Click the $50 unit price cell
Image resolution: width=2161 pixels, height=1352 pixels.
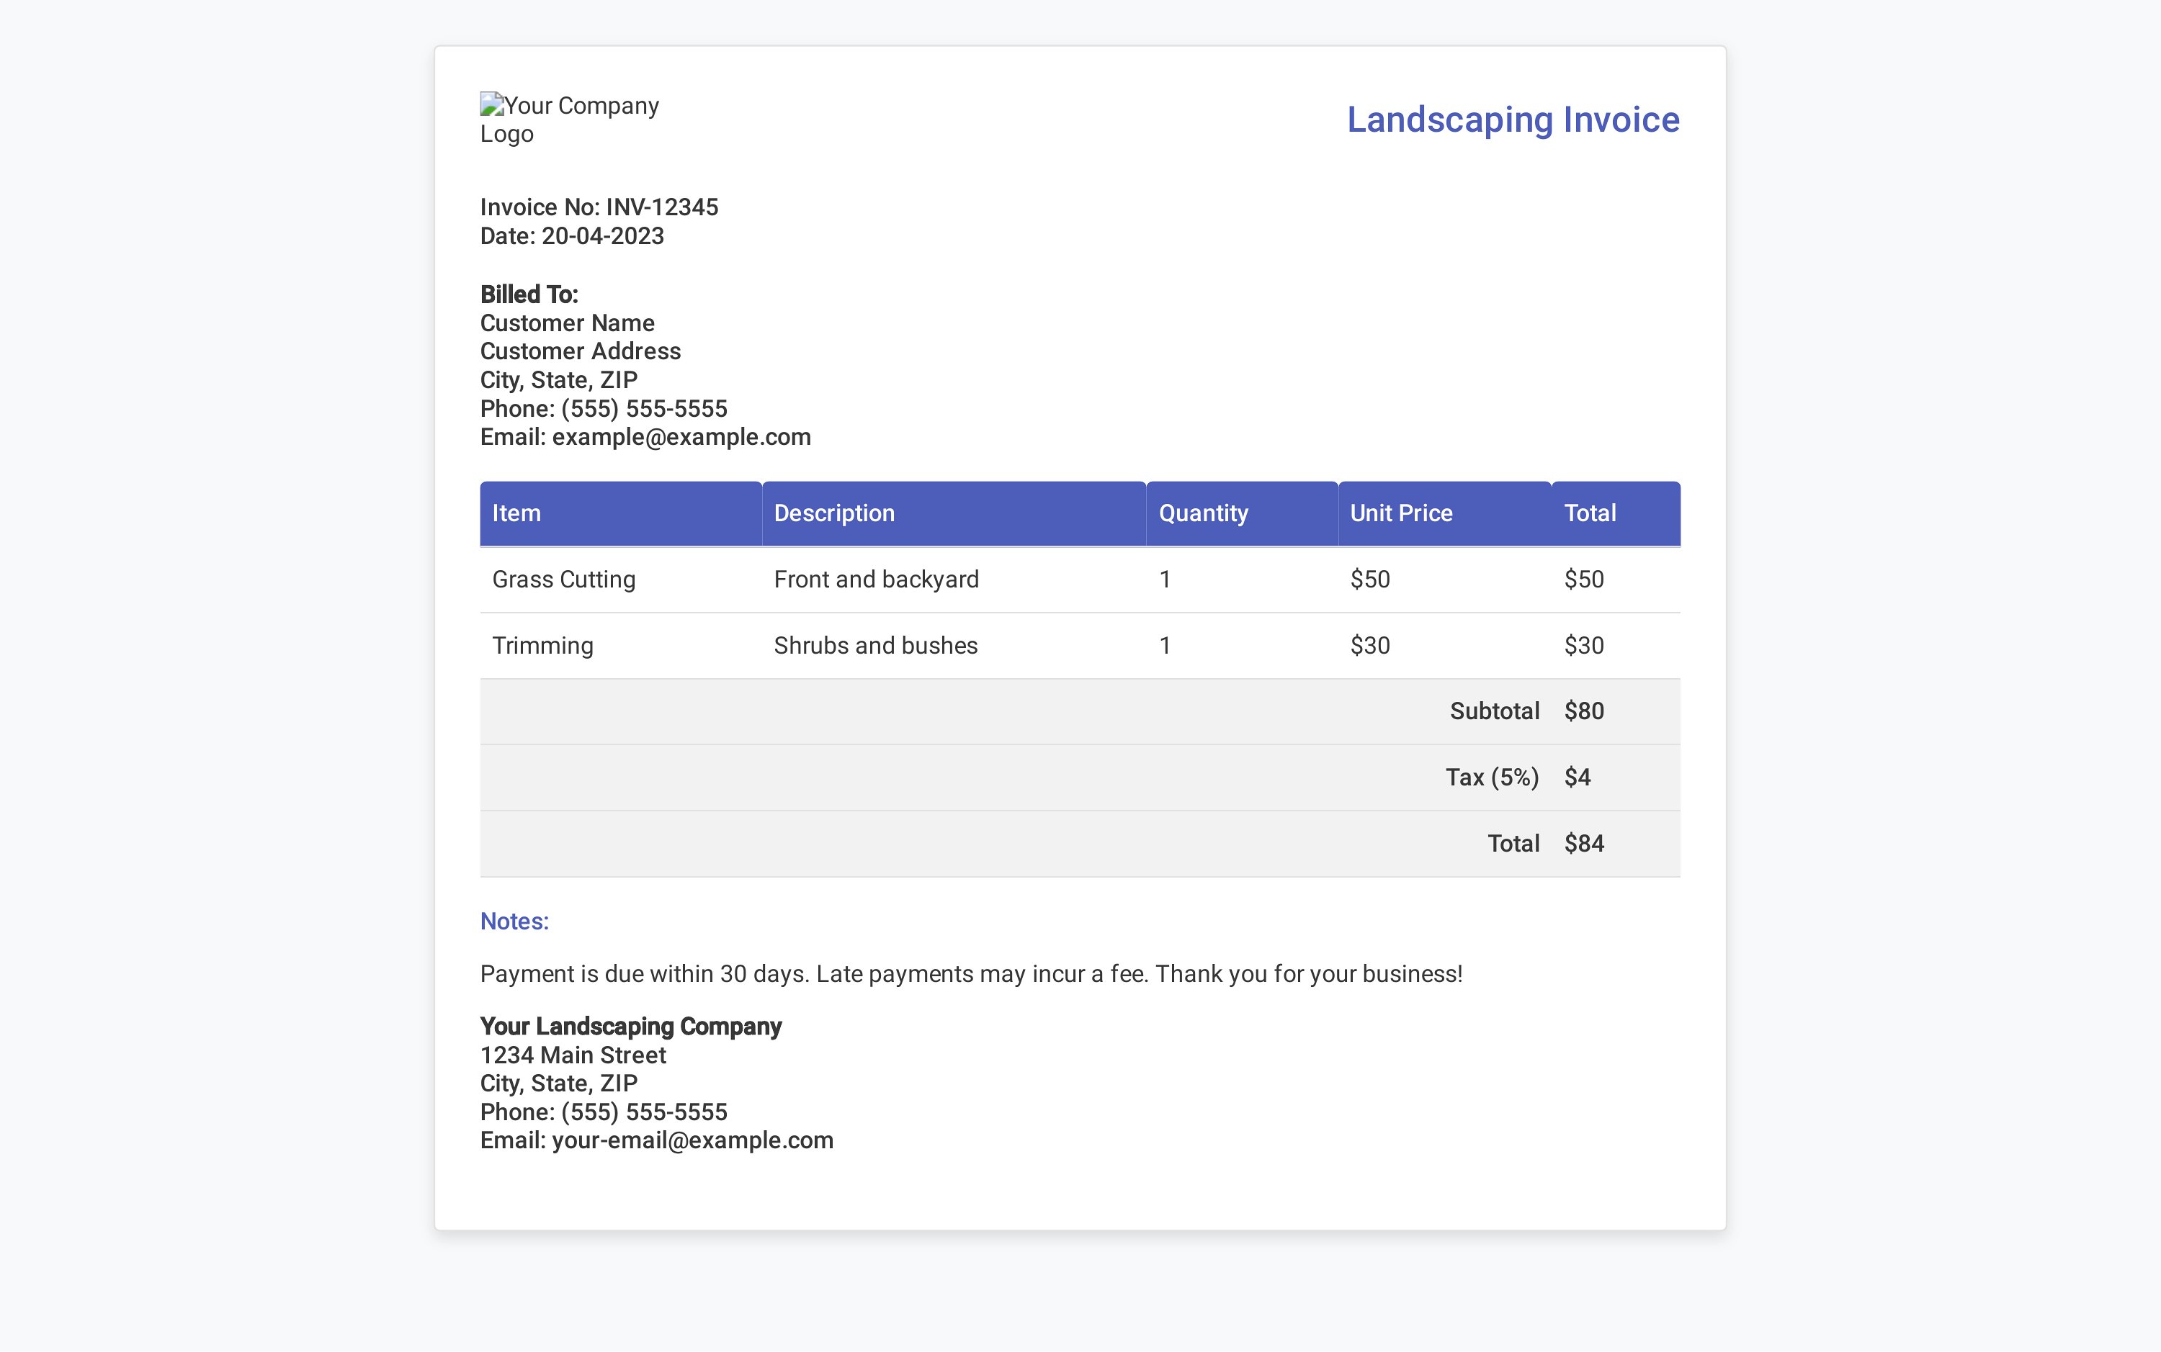(1444, 580)
